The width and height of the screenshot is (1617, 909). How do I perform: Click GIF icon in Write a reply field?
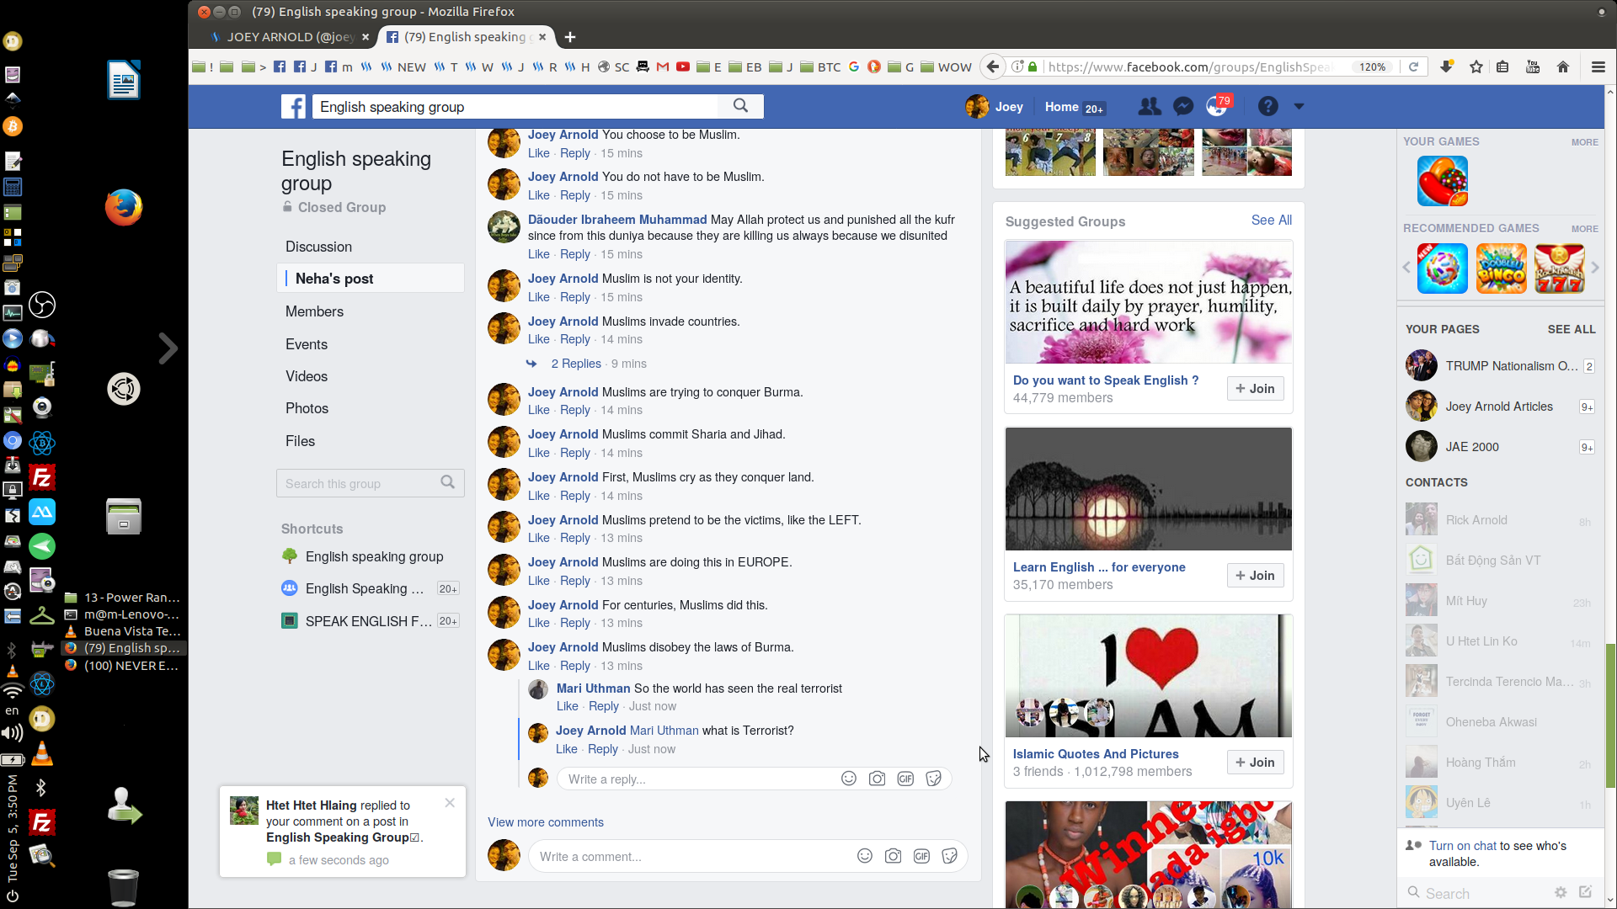[x=905, y=779]
